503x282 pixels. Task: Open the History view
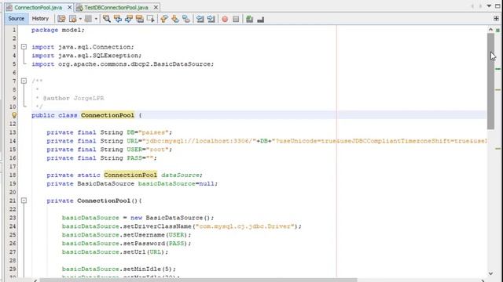tap(40, 19)
